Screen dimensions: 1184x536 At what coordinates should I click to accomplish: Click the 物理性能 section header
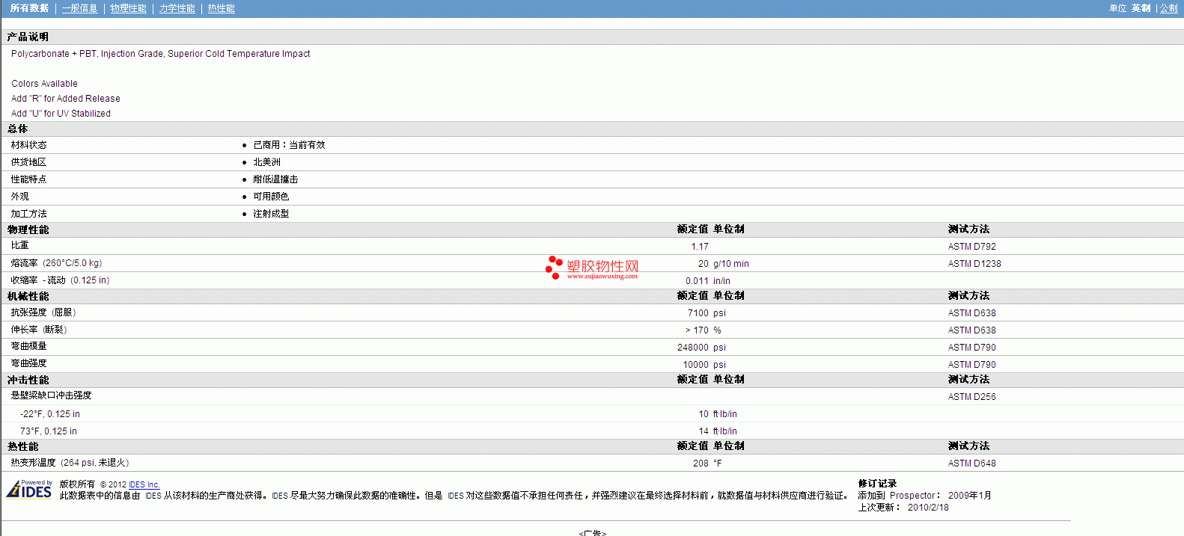coord(28,230)
